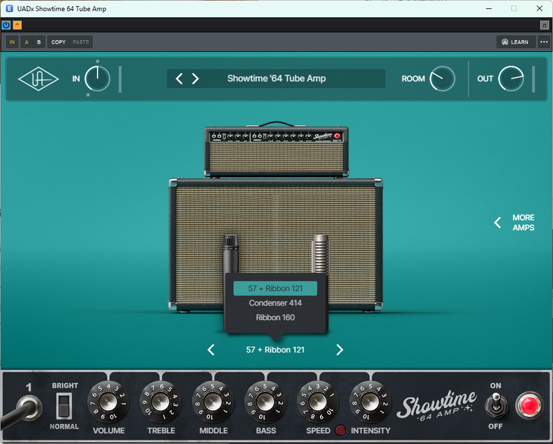Click the TREBLE knob
The image size is (553, 444).
coord(161,402)
